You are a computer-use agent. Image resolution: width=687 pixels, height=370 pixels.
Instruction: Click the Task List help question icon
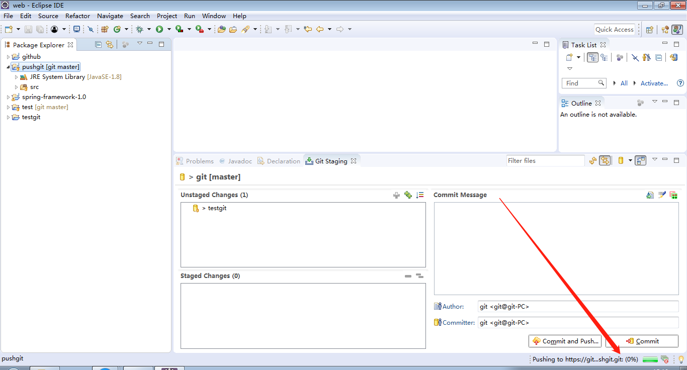click(x=680, y=83)
